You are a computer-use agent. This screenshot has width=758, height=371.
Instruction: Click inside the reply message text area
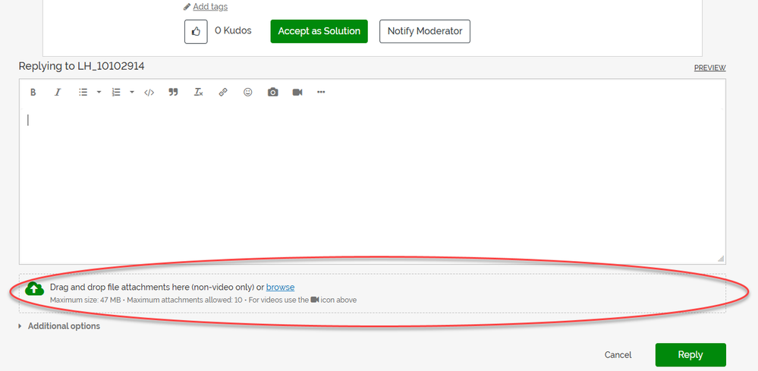pyautogui.click(x=373, y=185)
